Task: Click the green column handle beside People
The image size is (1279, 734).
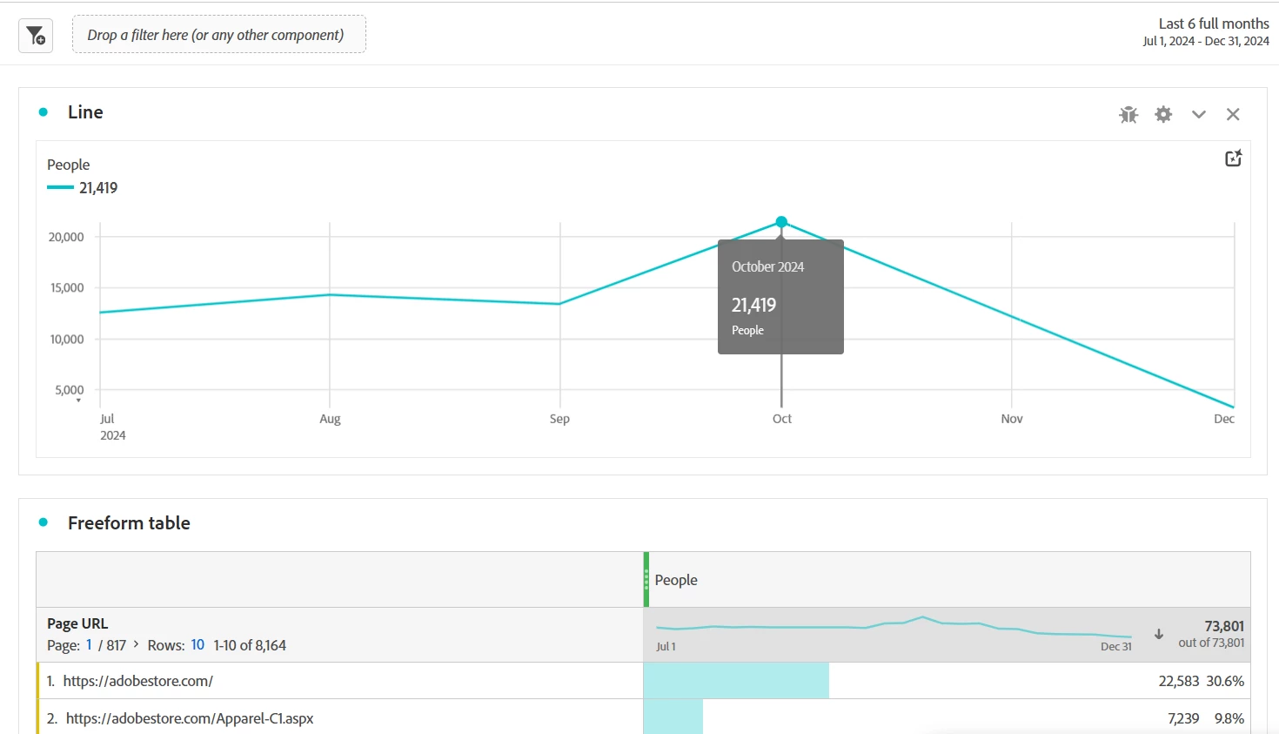Action: (x=646, y=580)
